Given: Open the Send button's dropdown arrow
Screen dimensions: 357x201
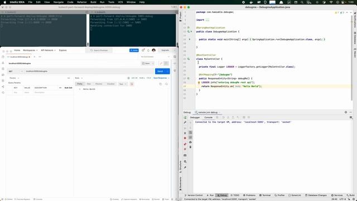Looking at the screenshot, I should point(168,71).
